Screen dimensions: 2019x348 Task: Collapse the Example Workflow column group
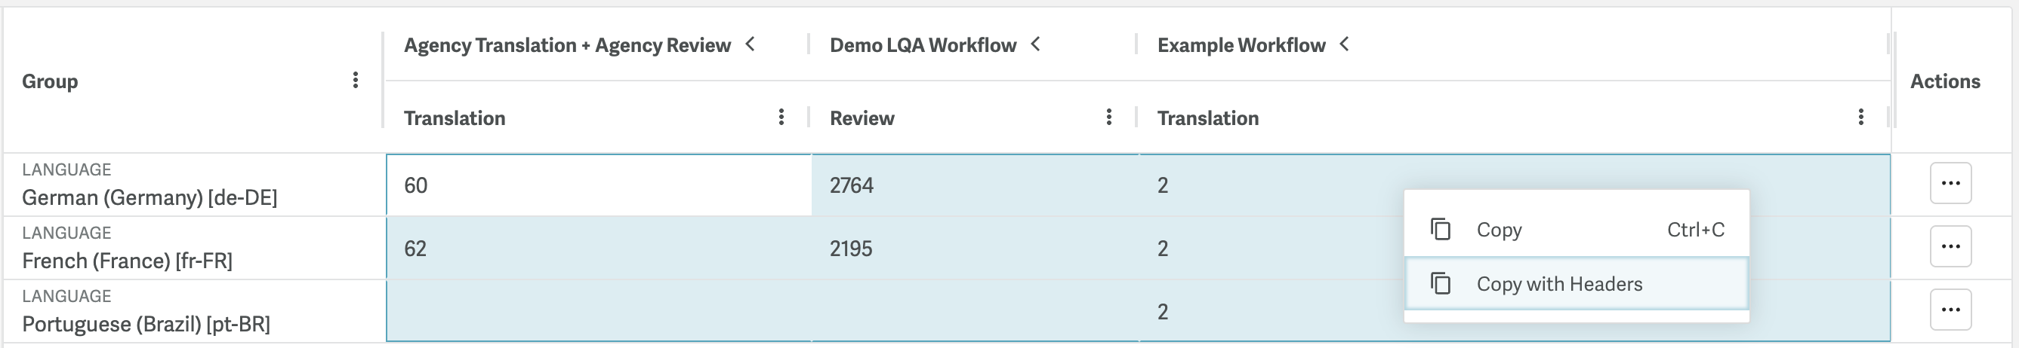1344,44
